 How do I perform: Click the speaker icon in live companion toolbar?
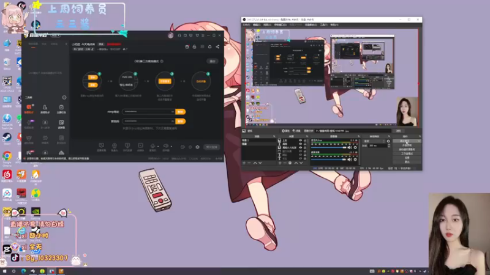pyautogui.click(x=165, y=145)
